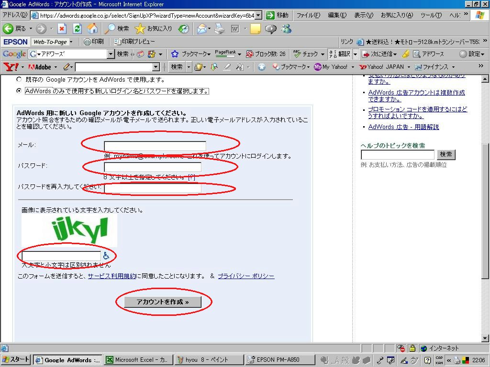Viewport: 490px width, 367px height.
Task: Go to the home page icon
Action: [92, 29]
